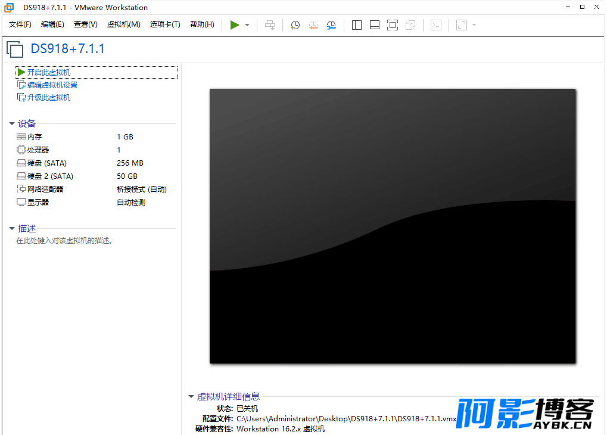This screenshot has height=435, width=607.
Task: Select the network value 桥接模式 (自动)
Action: coord(142,189)
